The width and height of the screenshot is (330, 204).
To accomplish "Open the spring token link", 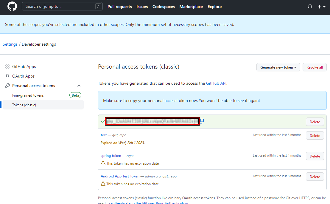I will (111, 156).
